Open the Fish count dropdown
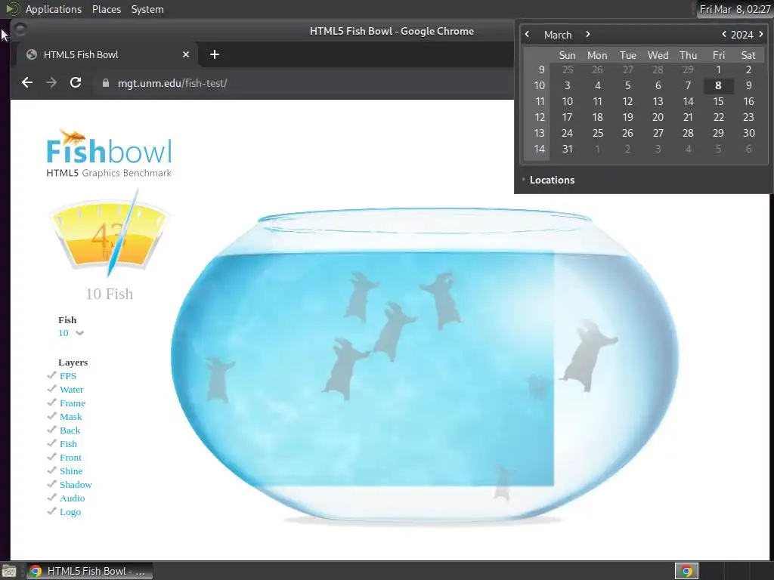The image size is (774, 580). [x=71, y=333]
